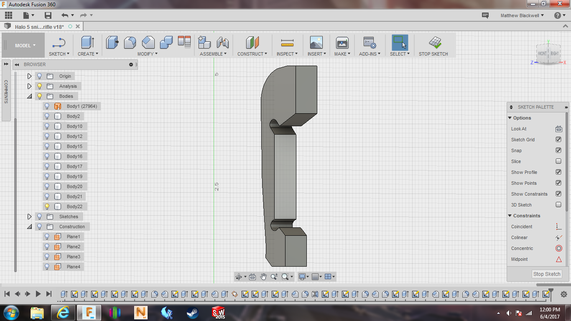Play the timeline forward
571x321 pixels.
tap(38, 294)
